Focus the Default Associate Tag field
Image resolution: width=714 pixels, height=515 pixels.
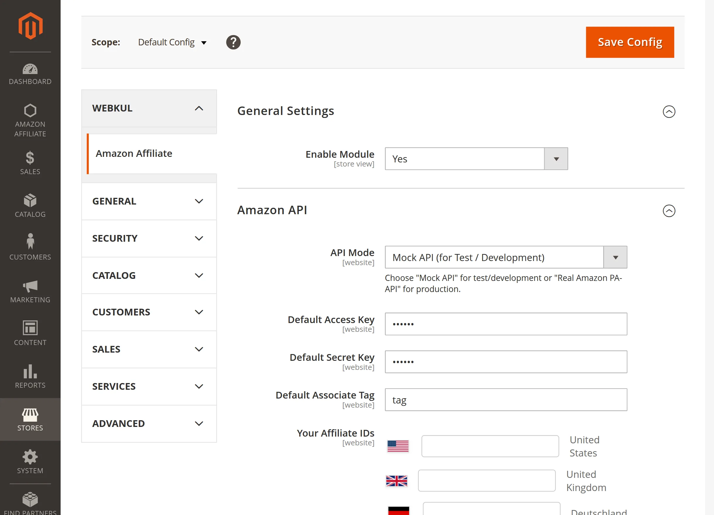[x=506, y=399]
